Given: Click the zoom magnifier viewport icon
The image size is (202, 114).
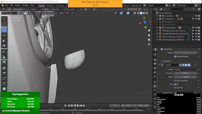Looking at the screenshot, I should pos(149,31).
